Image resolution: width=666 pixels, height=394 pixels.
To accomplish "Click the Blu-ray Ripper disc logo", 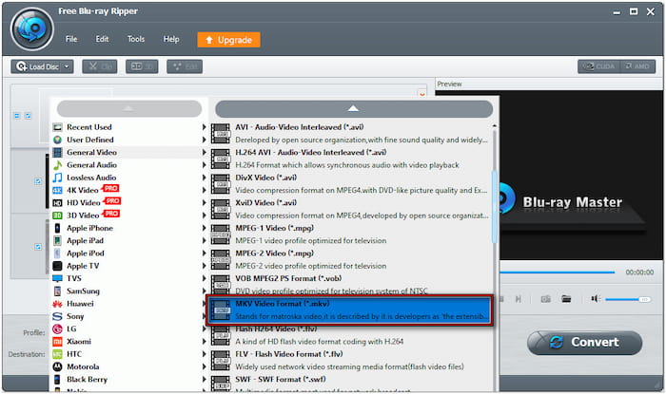I will [31, 28].
